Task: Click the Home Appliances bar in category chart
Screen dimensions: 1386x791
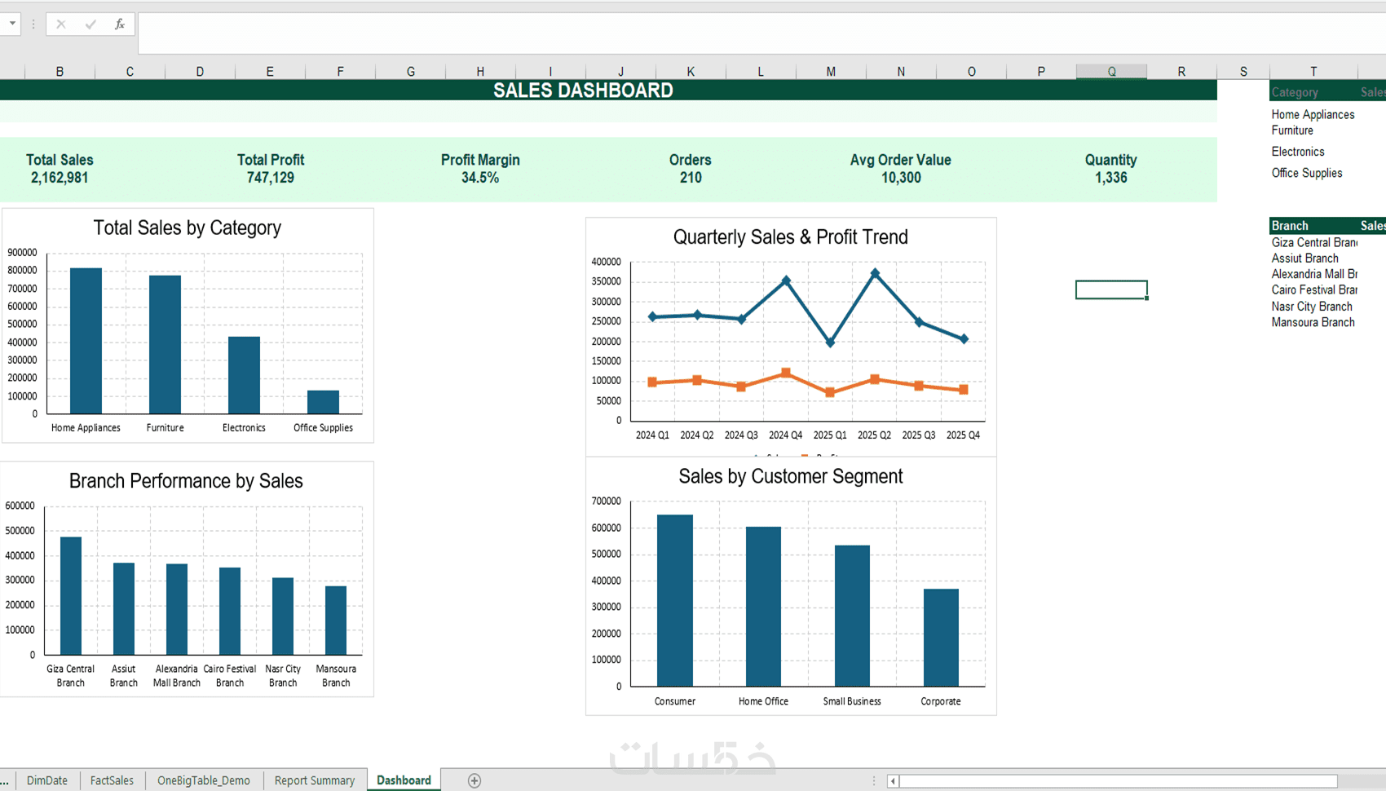Action: click(x=86, y=341)
